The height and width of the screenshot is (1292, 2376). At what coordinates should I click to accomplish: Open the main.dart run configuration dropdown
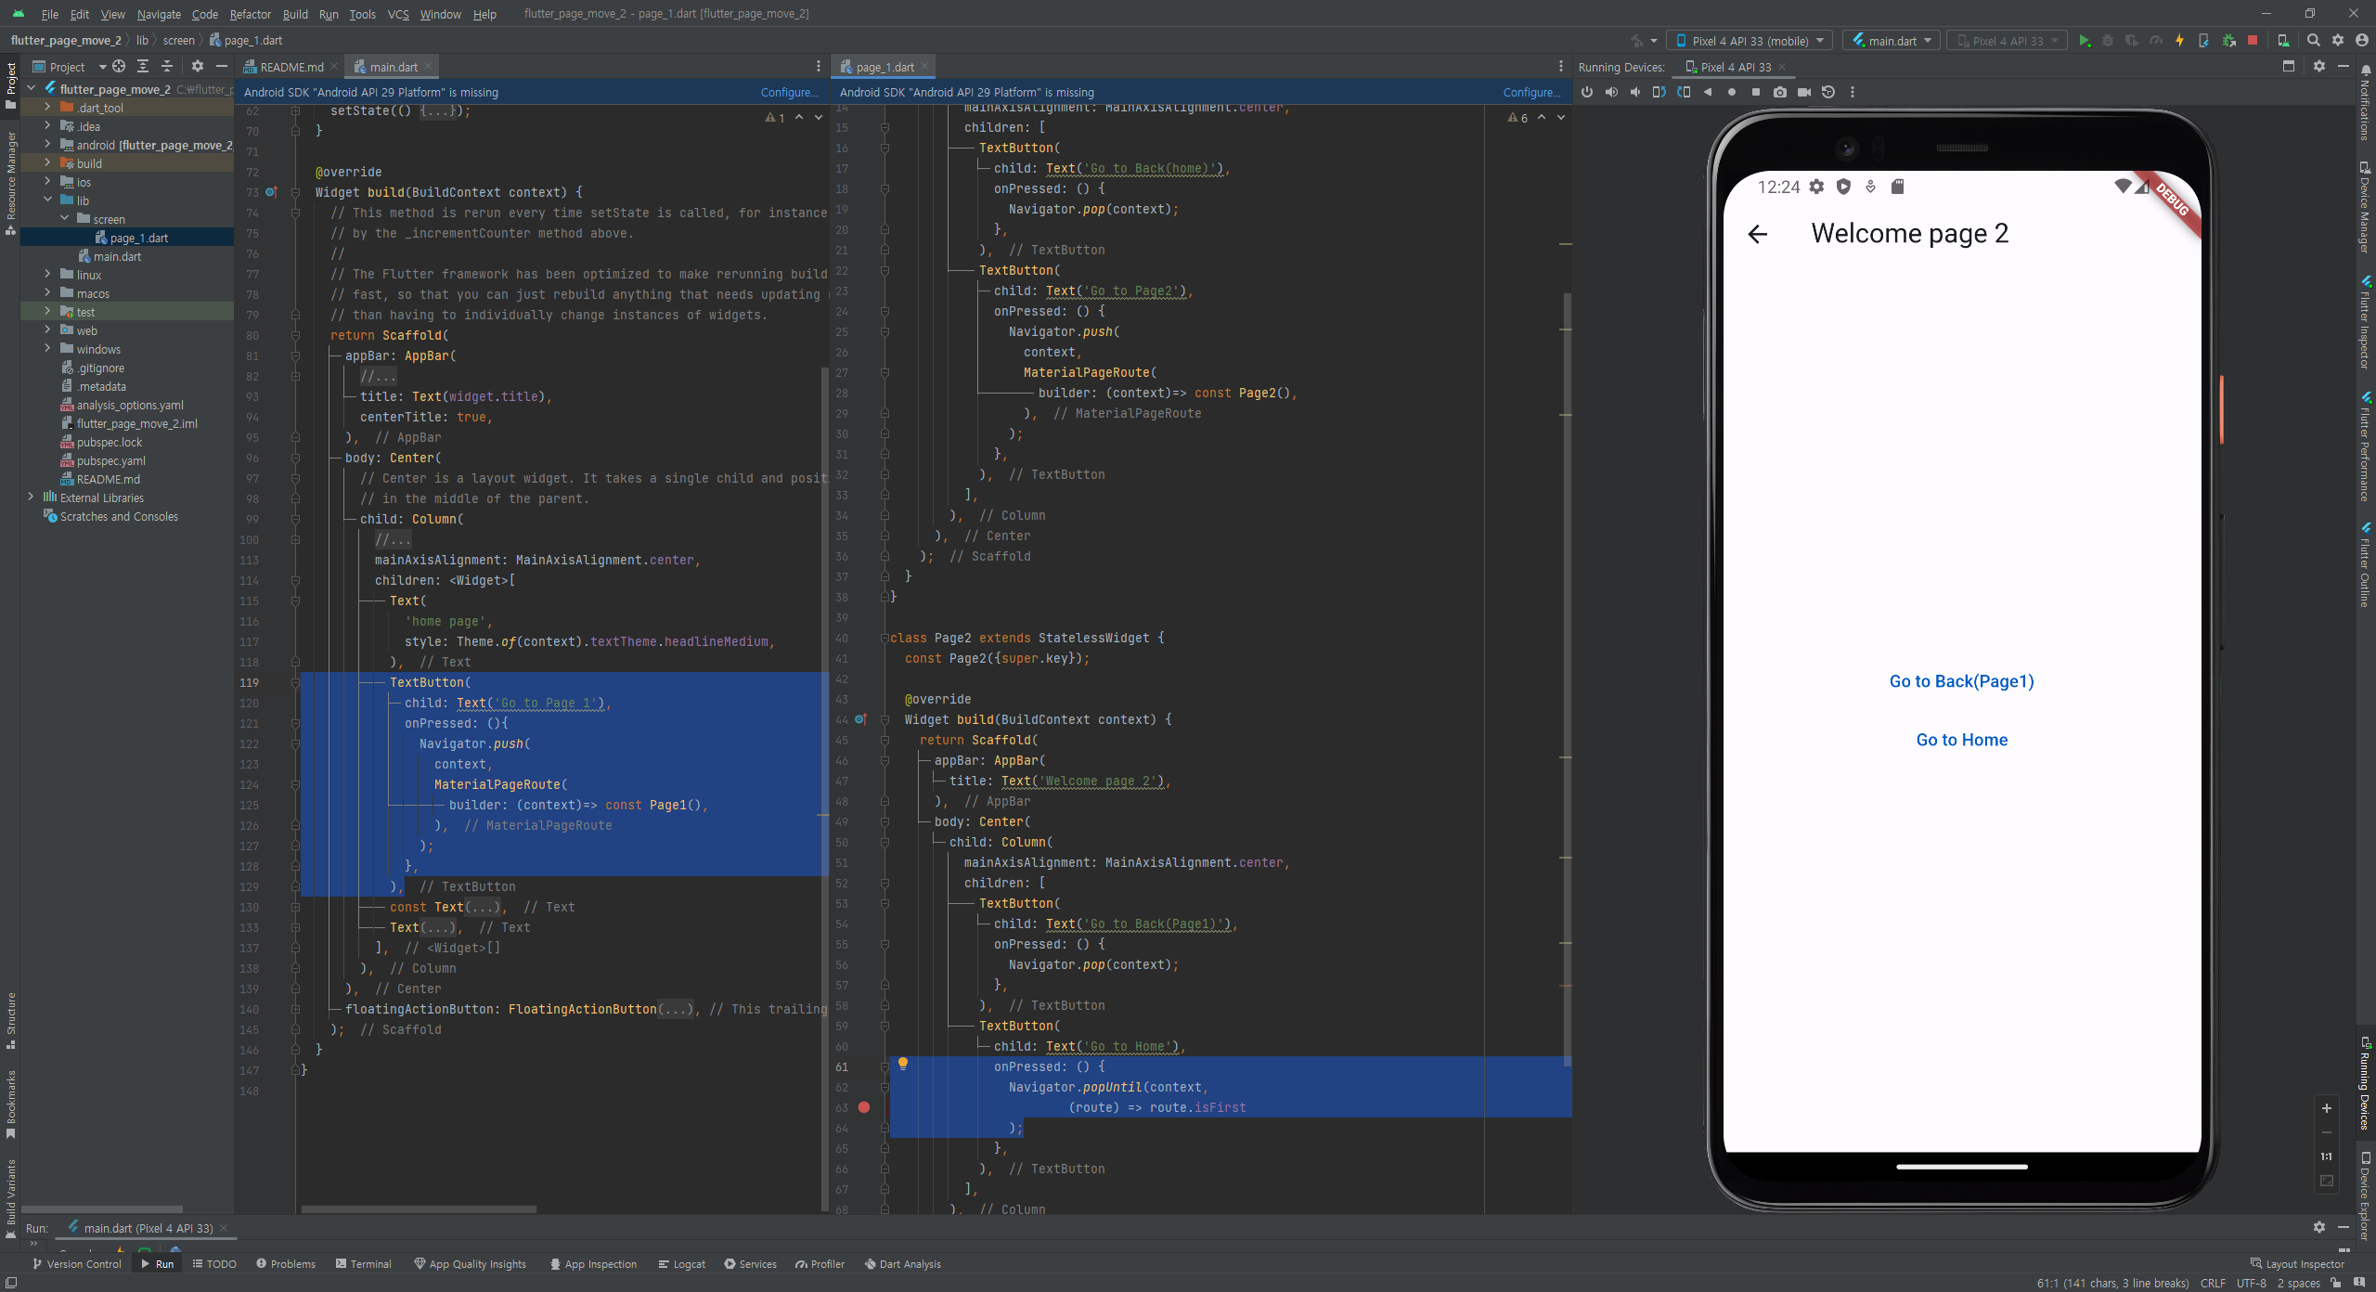point(1891,41)
